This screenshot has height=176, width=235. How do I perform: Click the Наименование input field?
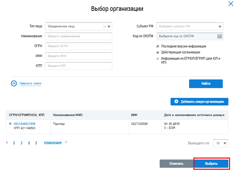tap(79, 36)
